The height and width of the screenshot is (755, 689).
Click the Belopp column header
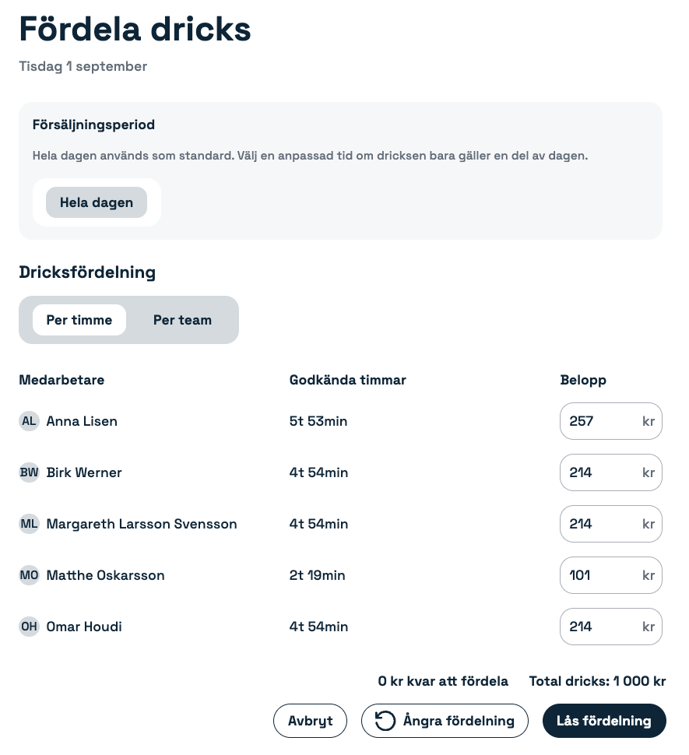click(x=583, y=380)
